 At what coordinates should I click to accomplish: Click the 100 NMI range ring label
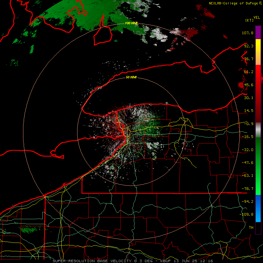131,23
